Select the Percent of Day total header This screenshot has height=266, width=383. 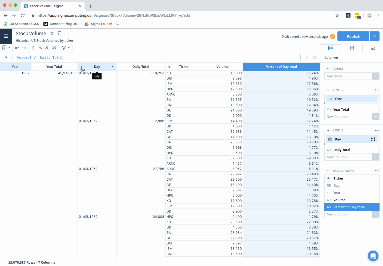[x=281, y=67]
